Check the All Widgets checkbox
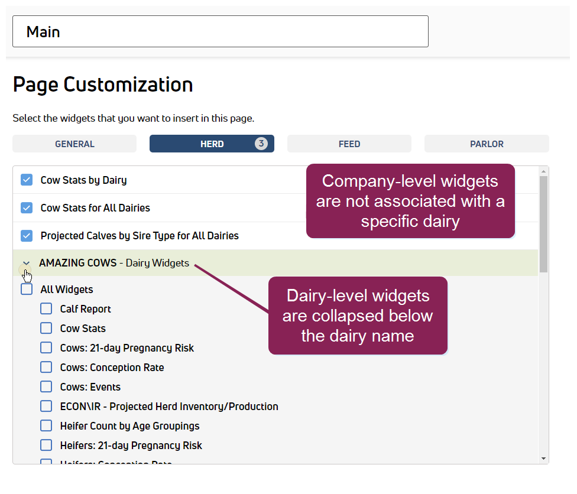This screenshot has height=494, width=577. tap(27, 290)
